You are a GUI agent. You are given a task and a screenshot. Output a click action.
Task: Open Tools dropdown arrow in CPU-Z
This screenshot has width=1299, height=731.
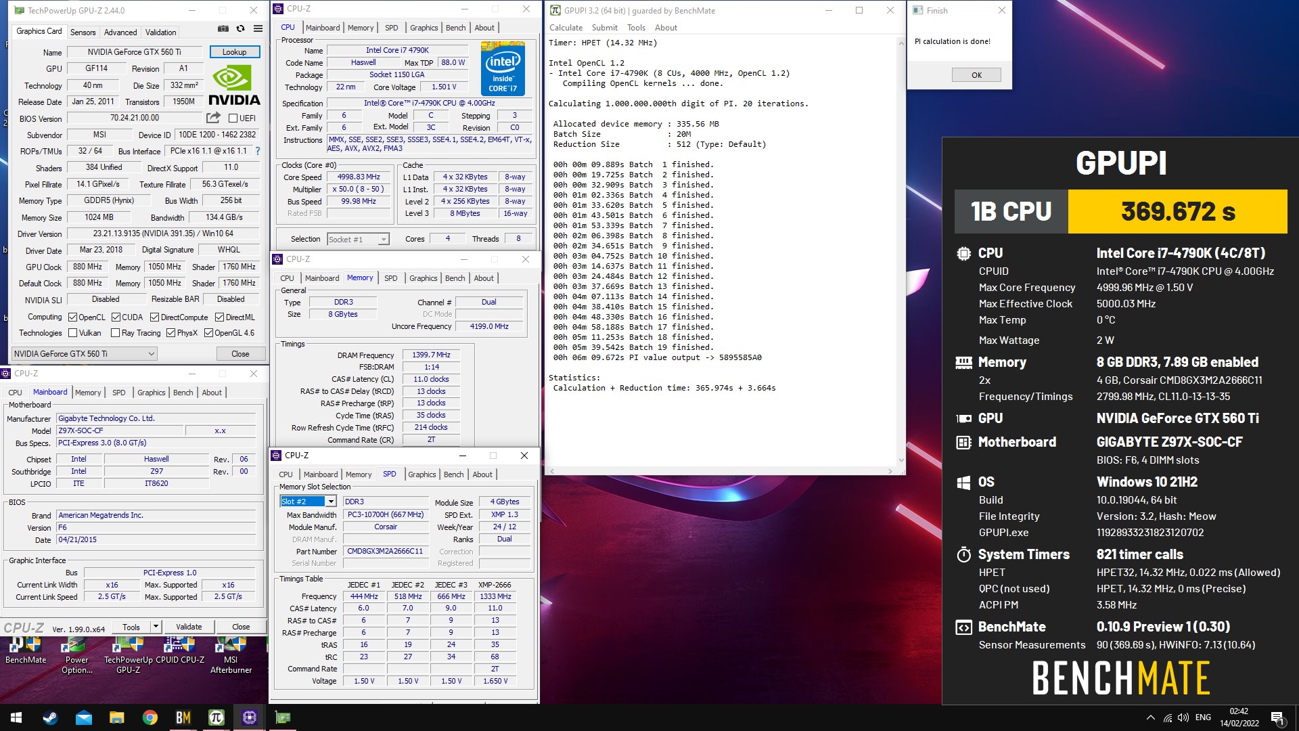point(156,627)
